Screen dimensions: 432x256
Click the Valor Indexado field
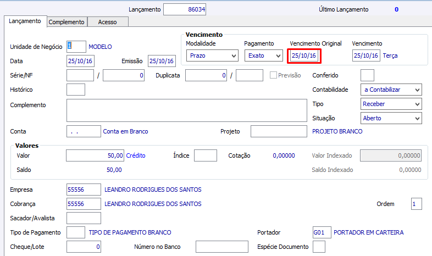click(391, 155)
